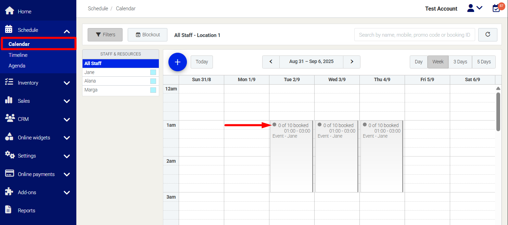Click the Sun 31/8 column header
The image size is (508, 225).
coord(201,79)
